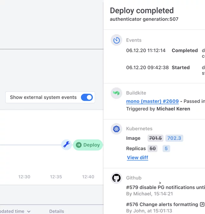Open external link icon for #576
205x214 pixels.
(x=202, y=204)
